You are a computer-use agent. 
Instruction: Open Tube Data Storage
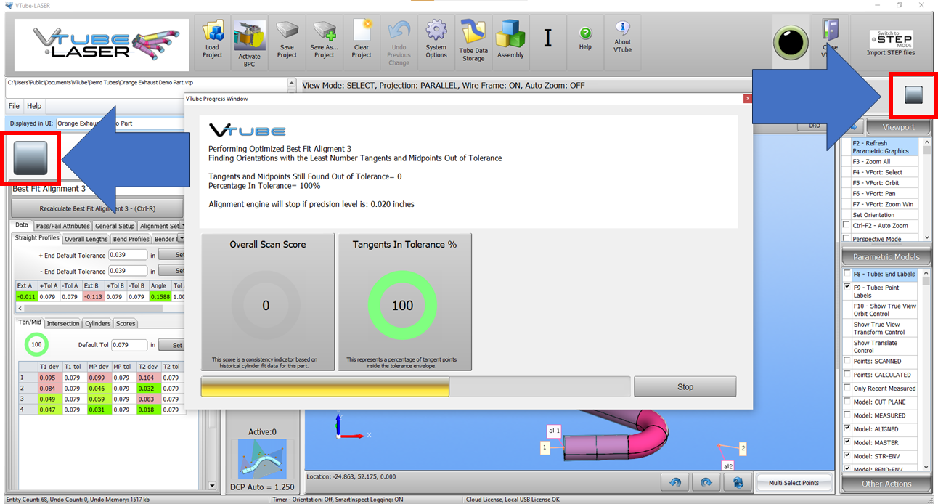coord(473,41)
